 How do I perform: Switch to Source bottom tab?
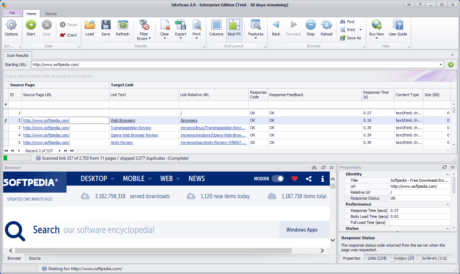pyautogui.click(x=34, y=258)
